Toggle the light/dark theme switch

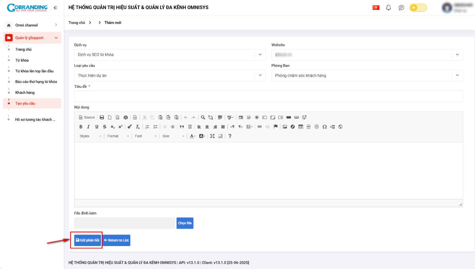click(x=418, y=8)
